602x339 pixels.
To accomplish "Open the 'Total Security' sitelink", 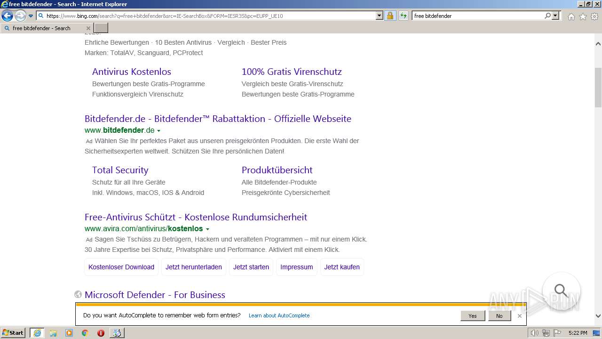I will [120, 170].
